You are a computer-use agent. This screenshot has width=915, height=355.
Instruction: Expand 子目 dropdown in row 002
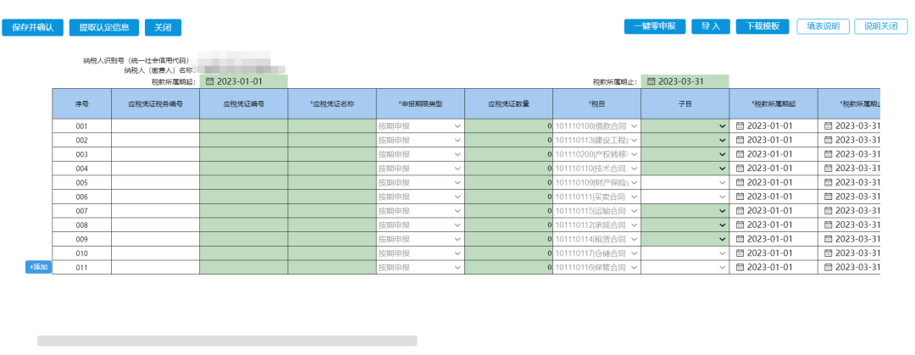tap(722, 140)
